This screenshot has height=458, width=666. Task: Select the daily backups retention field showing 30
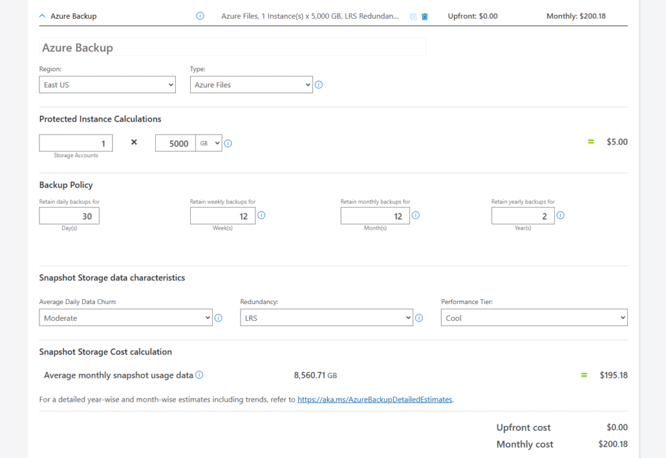[69, 215]
